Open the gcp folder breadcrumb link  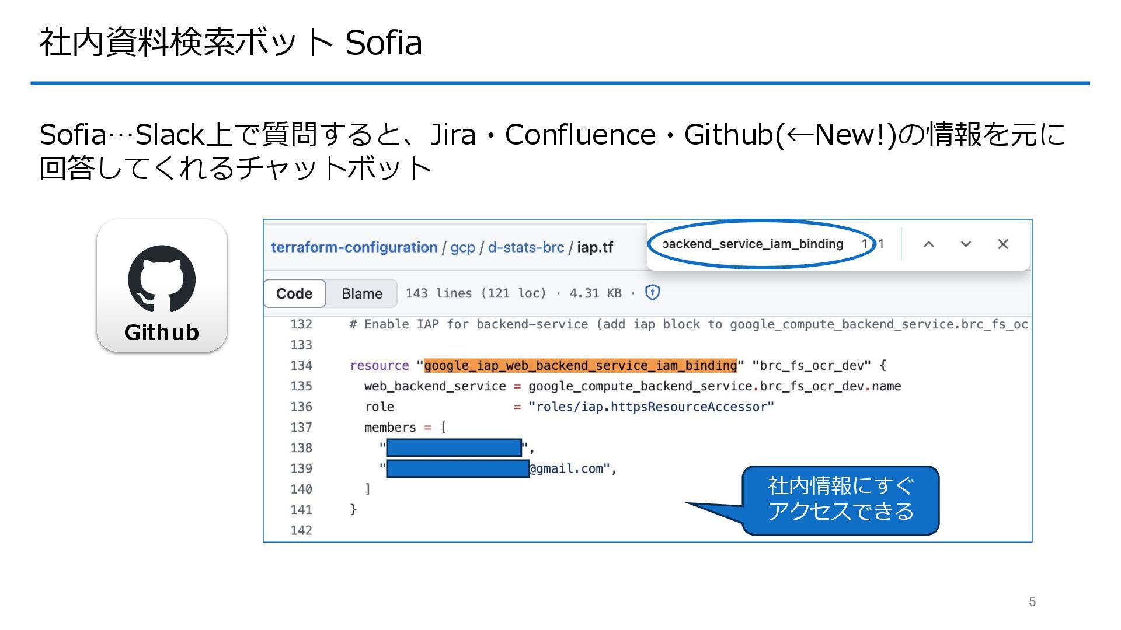[x=462, y=247]
